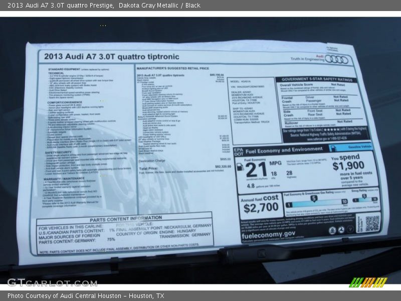Image resolution: width=401 pixels, height=301 pixels.
Task: Click 'U.S./CANADIAN PARTS CONTENT' line
Action: coord(77,231)
